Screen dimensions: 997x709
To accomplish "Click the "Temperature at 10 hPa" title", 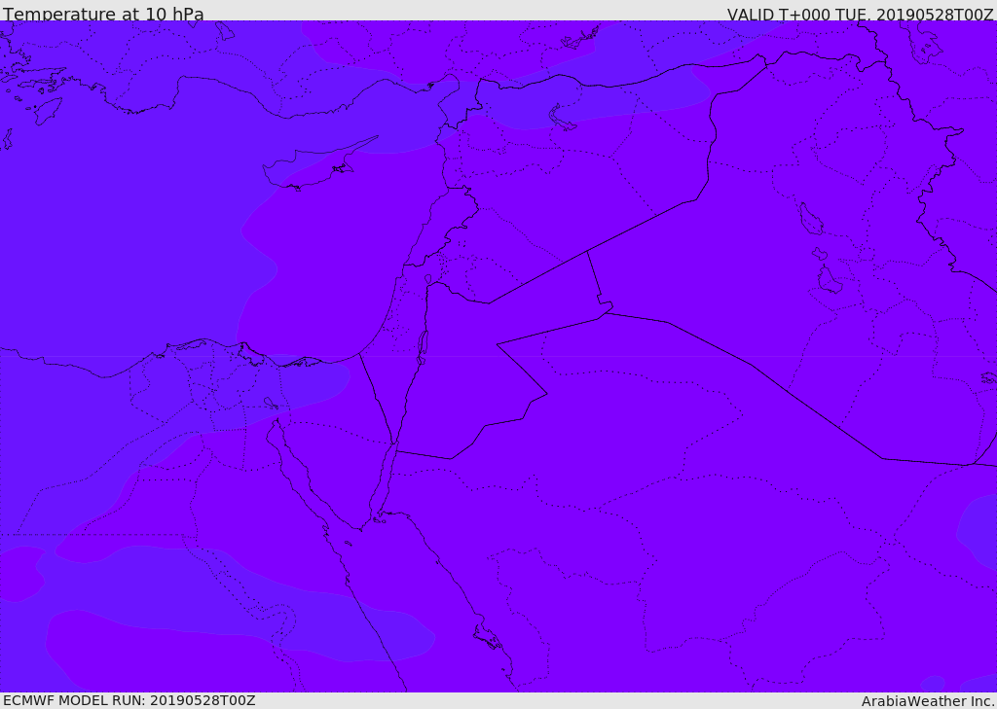I will (x=103, y=14).
